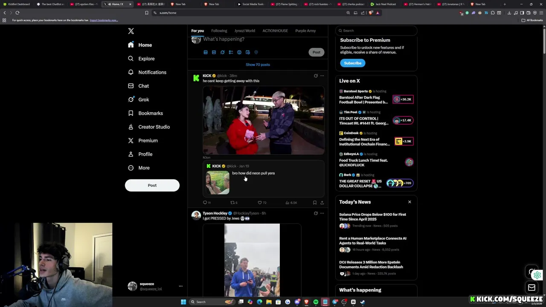Click Grok icon on KICK post

click(x=316, y=76)
